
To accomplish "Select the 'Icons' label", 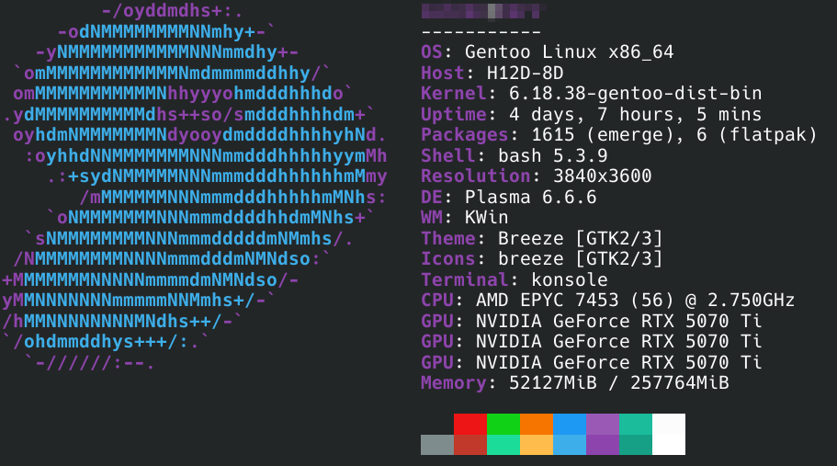I will click(447, 259).
